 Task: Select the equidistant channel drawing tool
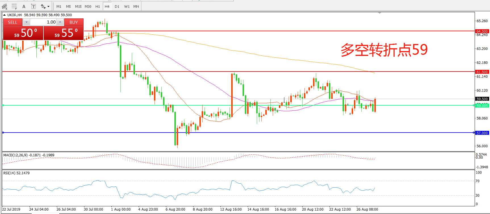[5, 6]
